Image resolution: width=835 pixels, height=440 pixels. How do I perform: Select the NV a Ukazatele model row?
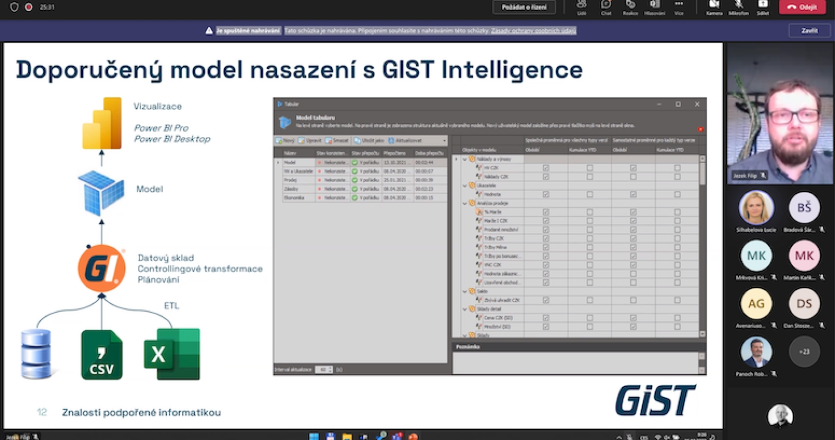[x=360, y=171]
